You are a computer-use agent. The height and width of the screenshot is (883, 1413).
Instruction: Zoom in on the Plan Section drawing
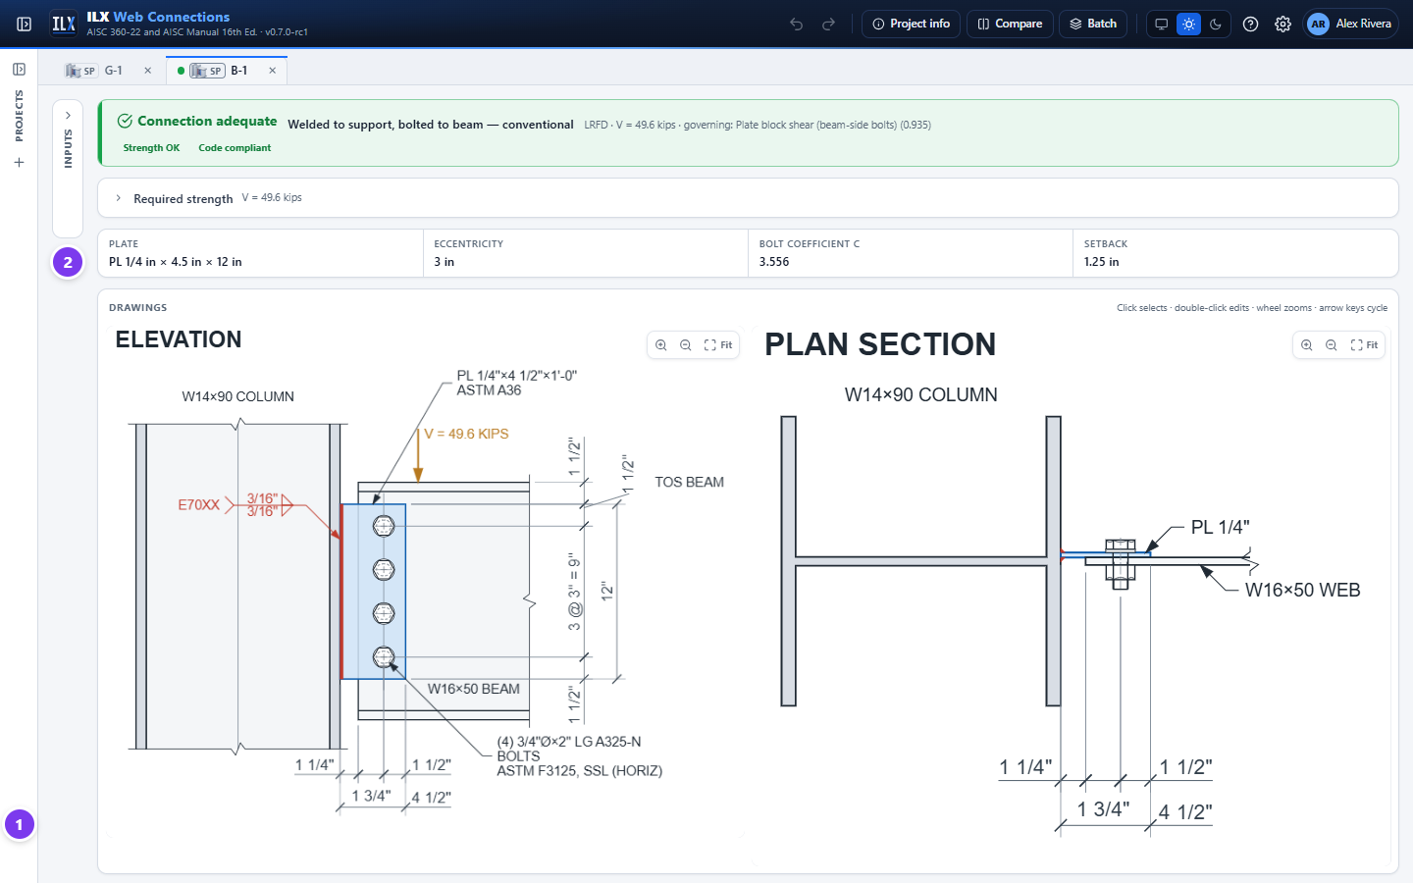pos(1307,345)
